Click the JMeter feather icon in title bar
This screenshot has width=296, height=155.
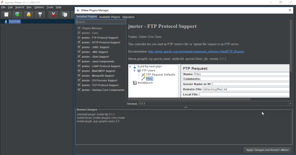coord(2,2)
